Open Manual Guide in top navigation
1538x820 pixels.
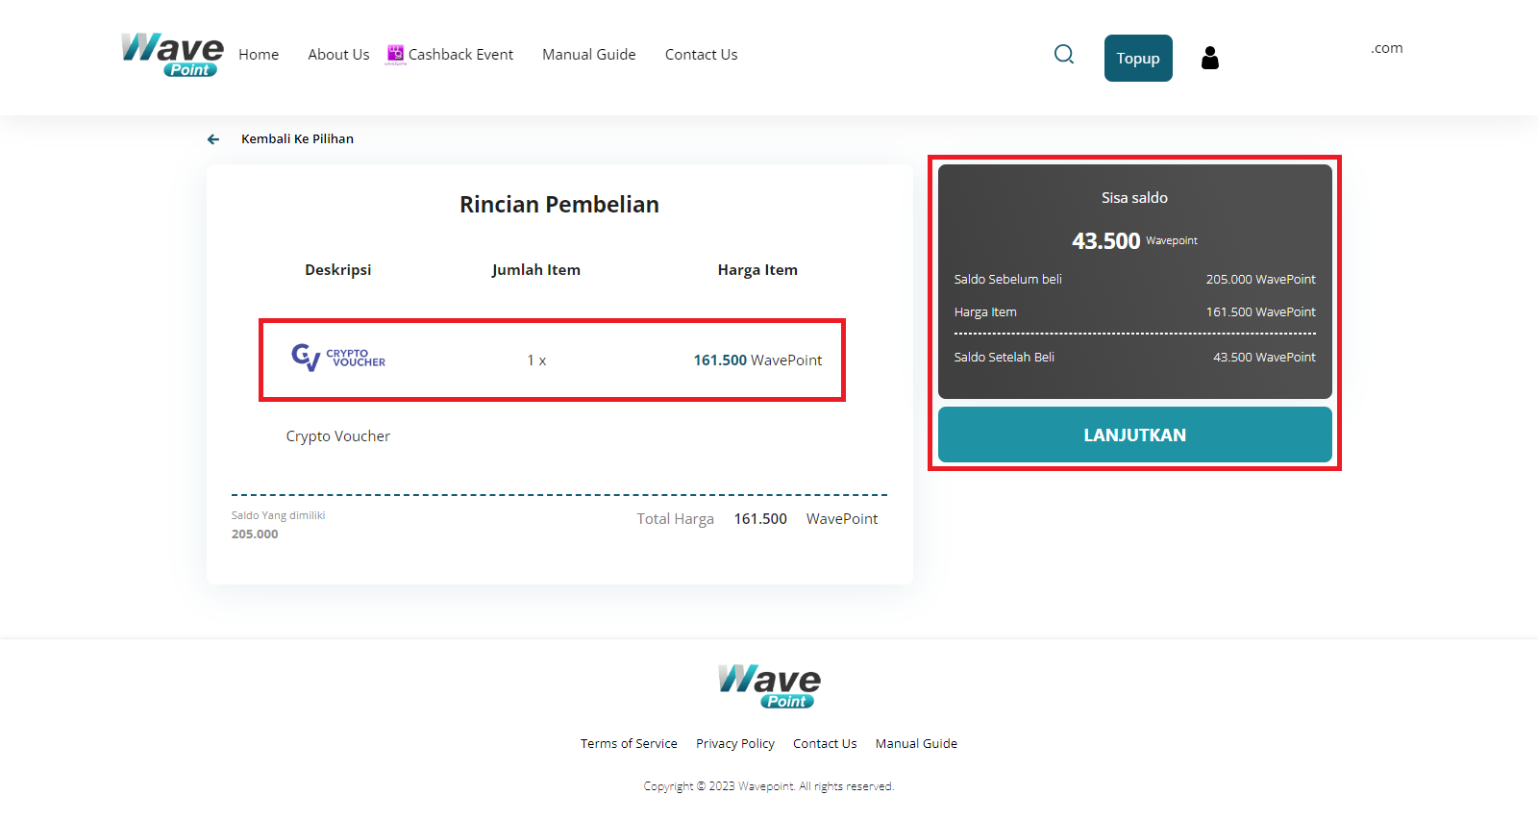(588, 55)
